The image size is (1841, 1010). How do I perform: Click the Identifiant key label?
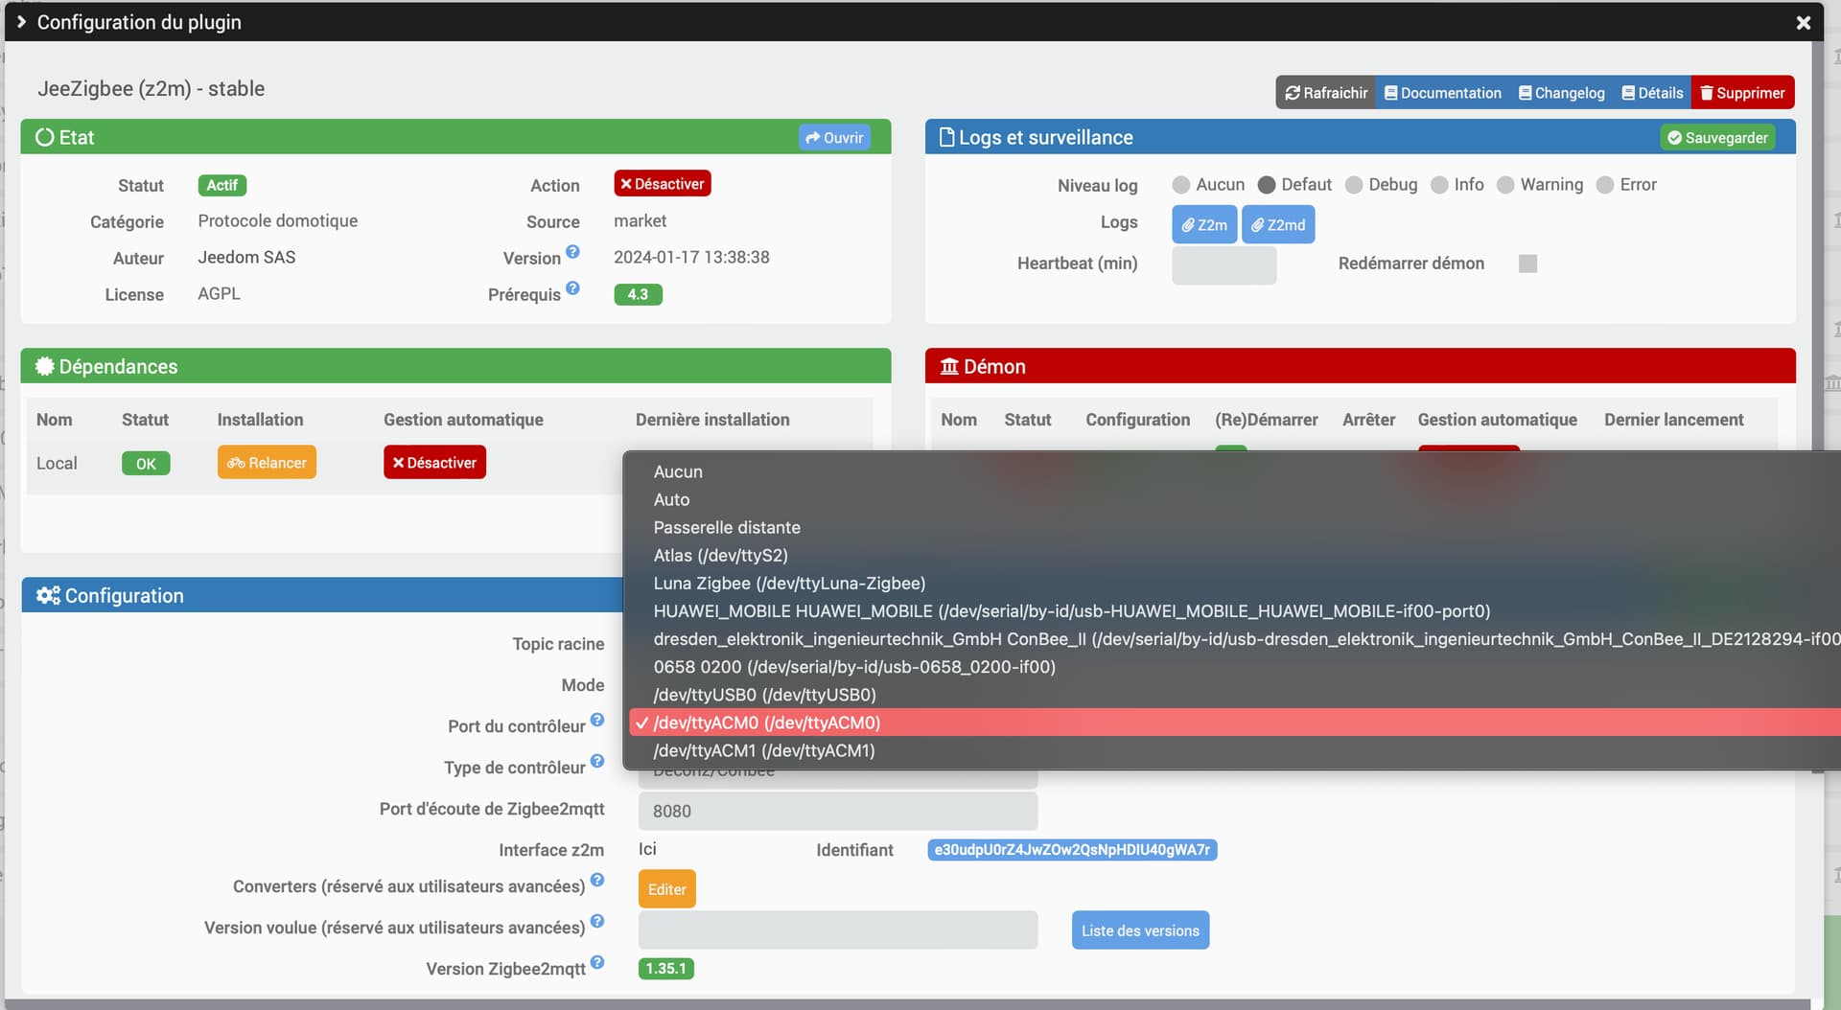click(1072, 850)
